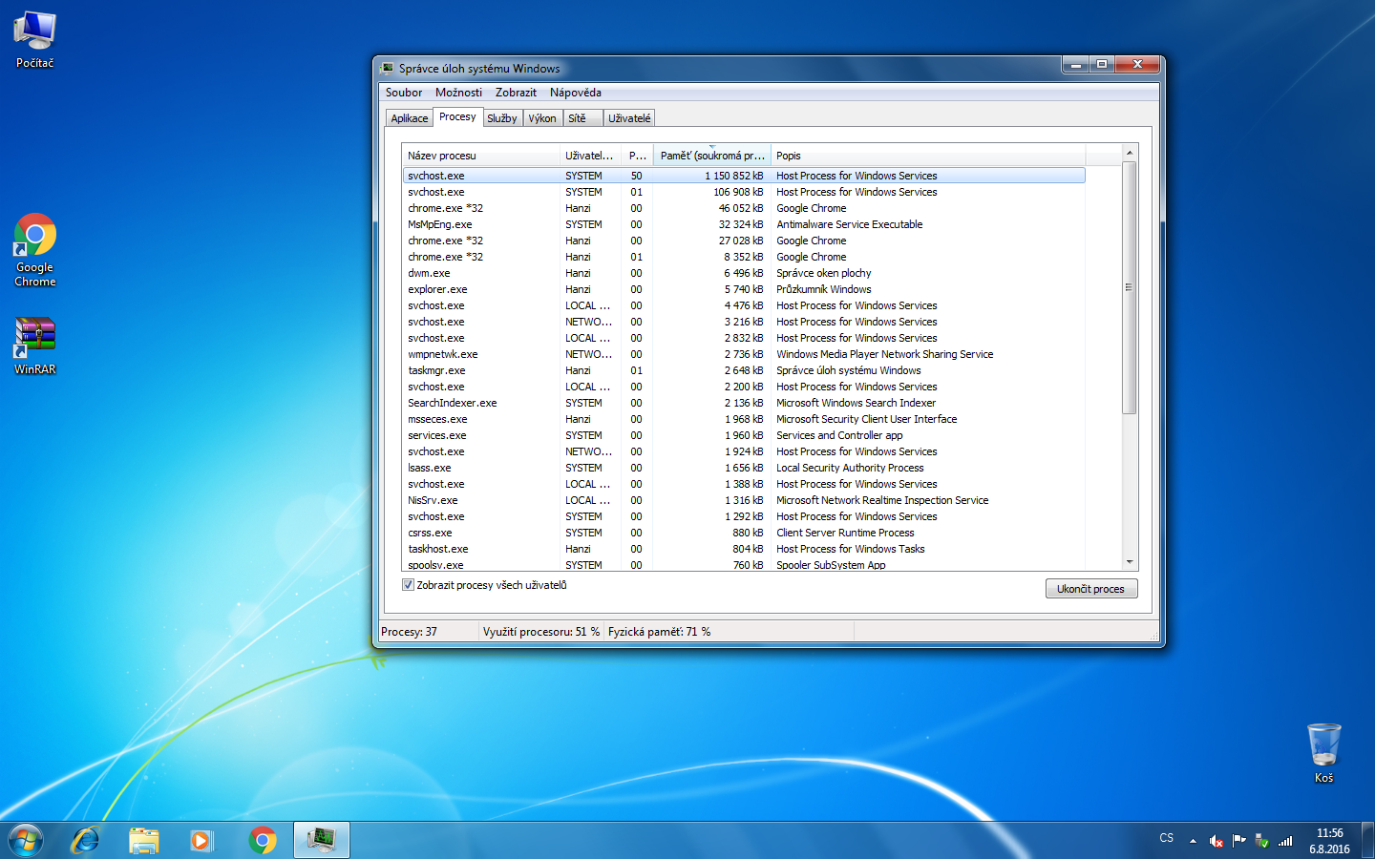Select the explorer.exe process row
The height and width of the screenshot is (859, 1375).
pos(437,289)
